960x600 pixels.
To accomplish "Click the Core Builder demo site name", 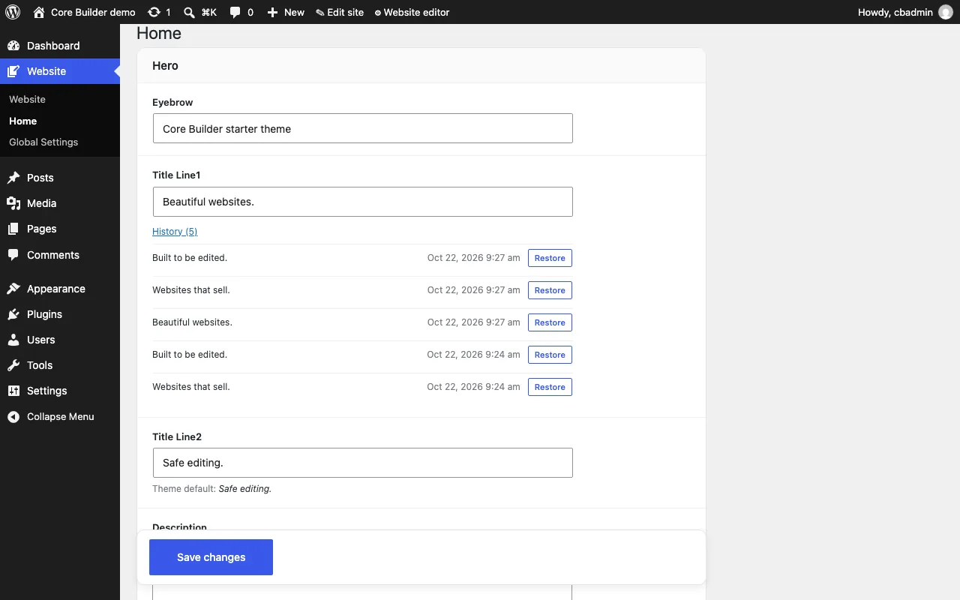I will [x=93, y=12].
